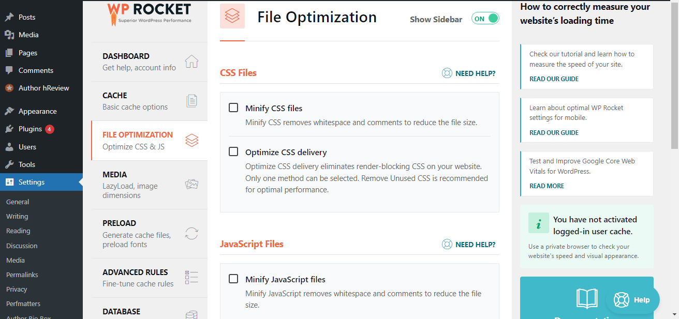
Task: Tick the Minify JavaScript files checkbox
Action: [233, 279]
